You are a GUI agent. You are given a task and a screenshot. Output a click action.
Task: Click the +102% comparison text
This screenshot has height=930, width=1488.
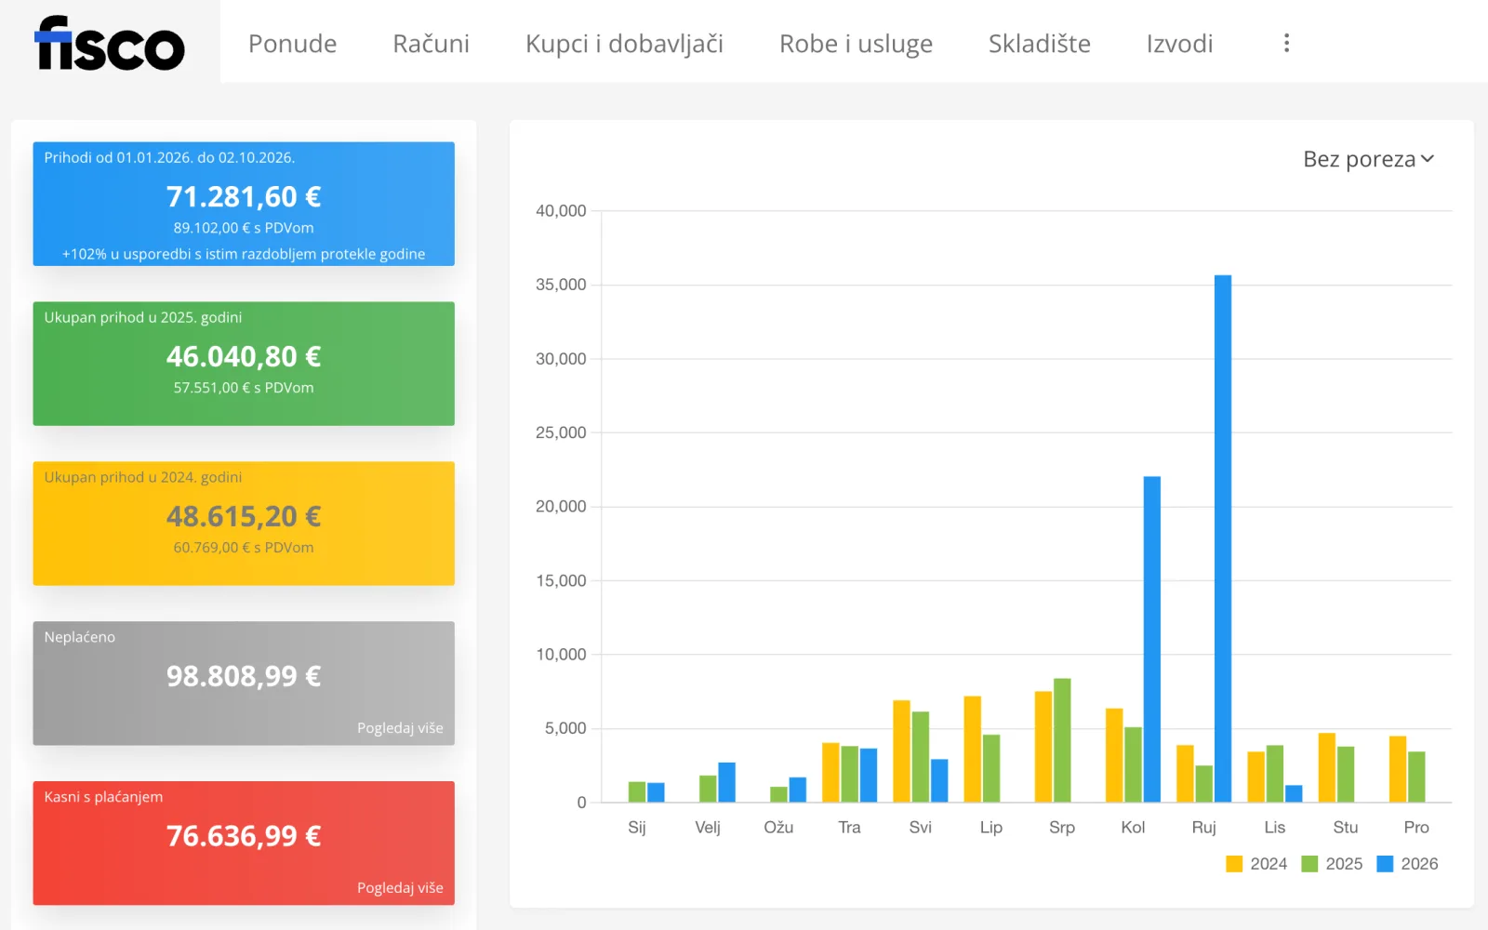click(x=244, y=254)
